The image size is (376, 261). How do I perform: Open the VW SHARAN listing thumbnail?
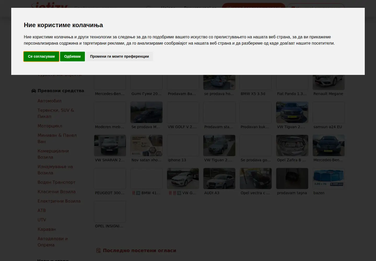pyautogui.click(x=110, y=145)
